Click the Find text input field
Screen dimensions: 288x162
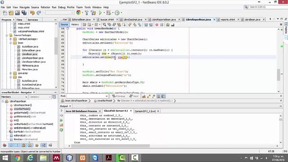pos(86,96)
